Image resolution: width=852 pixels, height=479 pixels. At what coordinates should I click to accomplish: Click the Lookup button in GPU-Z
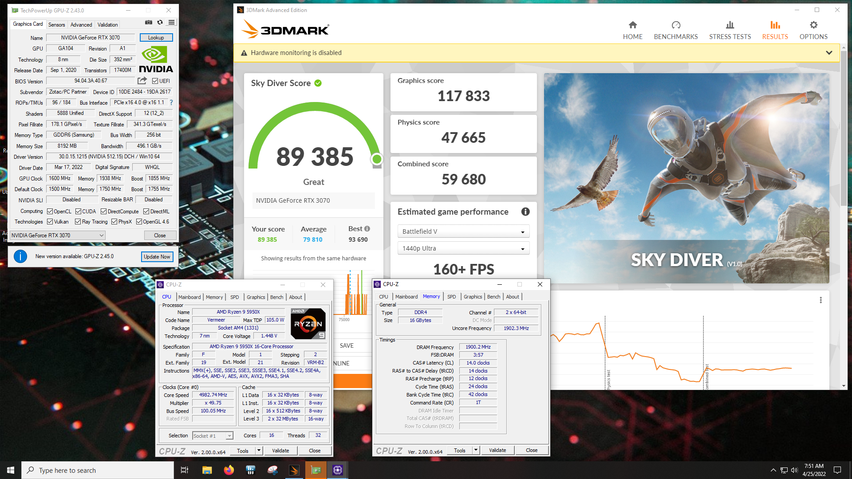pos(156,38)
